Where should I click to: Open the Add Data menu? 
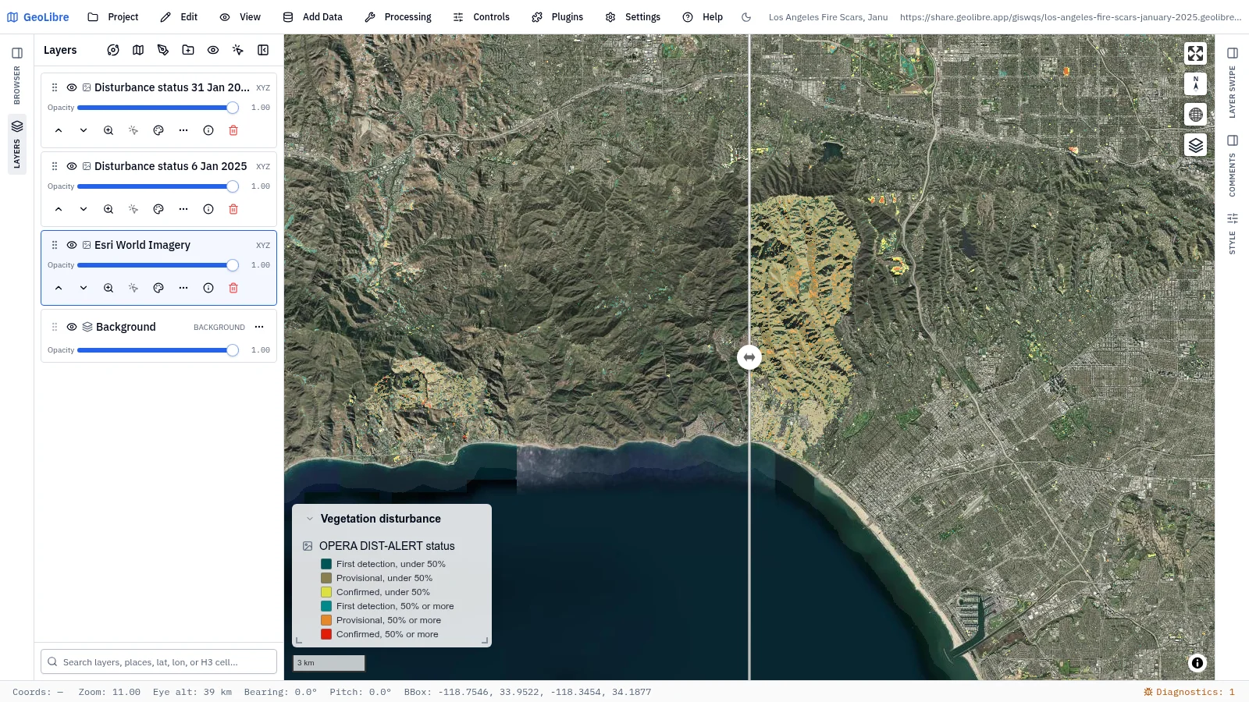click(x=313, y=17)
